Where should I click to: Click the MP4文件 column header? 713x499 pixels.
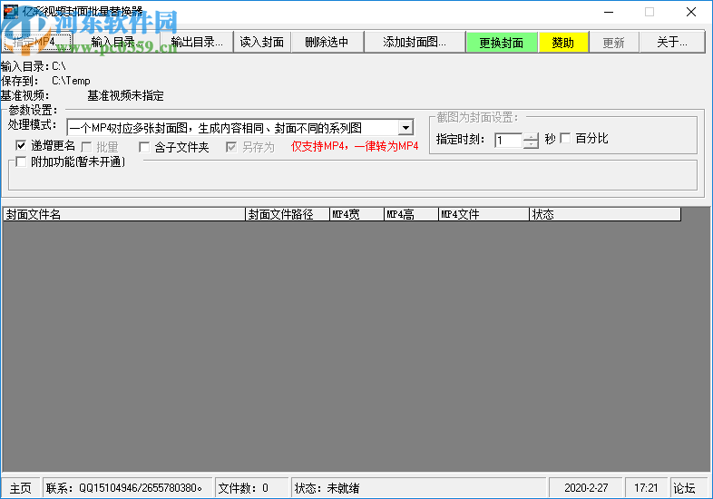click(483, 214)
